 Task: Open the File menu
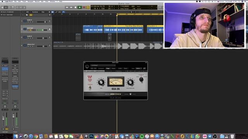pos(15,1)
